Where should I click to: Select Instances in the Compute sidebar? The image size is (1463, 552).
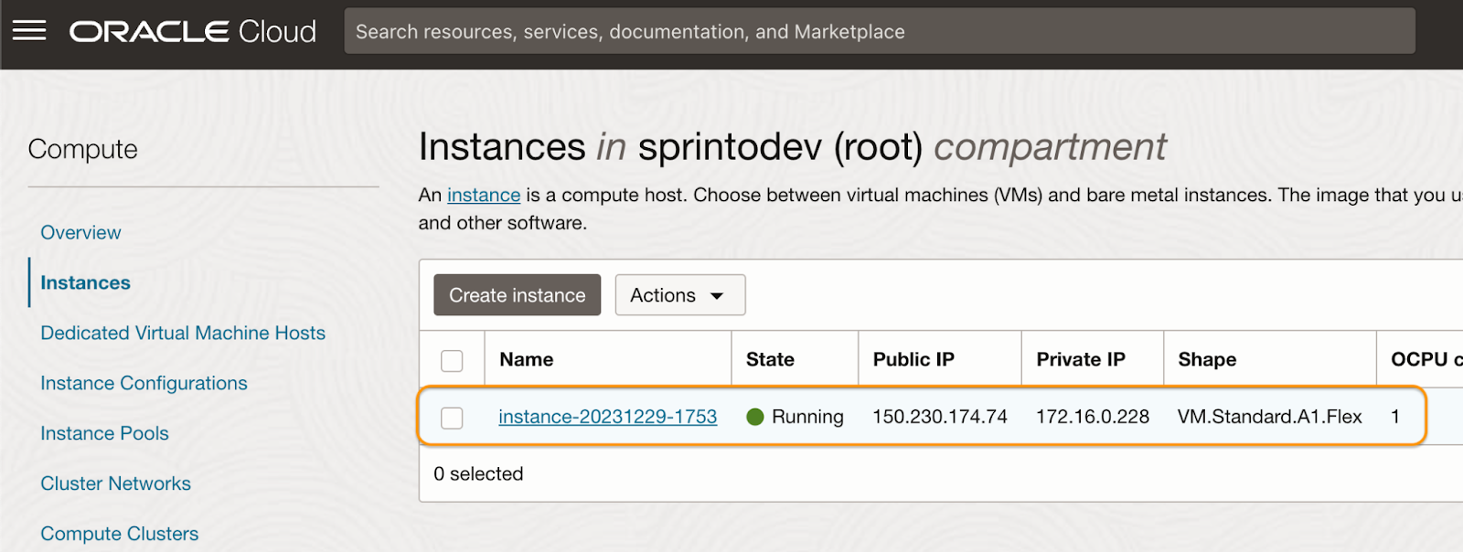coord(85,282)
